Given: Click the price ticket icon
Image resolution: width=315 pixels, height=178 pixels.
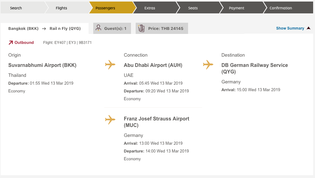Looking at the screenshot, I should pyautogui.click(x=141, y=28).
